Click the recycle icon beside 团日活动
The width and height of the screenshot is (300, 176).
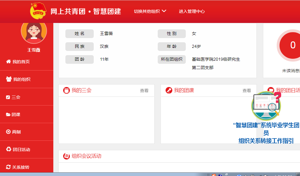[x=9, y=149]
